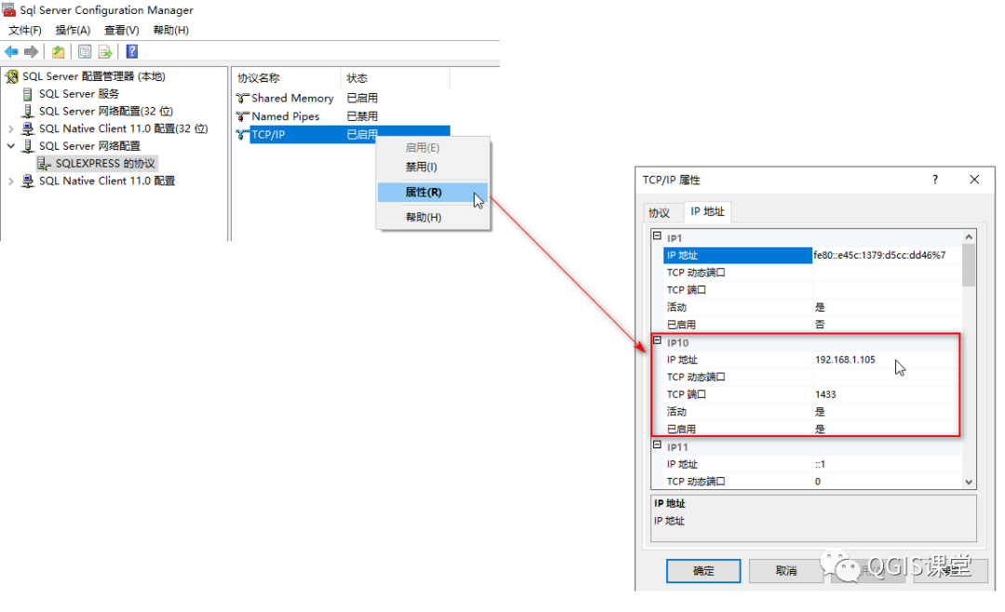1005x612 pixels.
Task: Click the property grid scrollbar thumb
Action: click(969, 265)
